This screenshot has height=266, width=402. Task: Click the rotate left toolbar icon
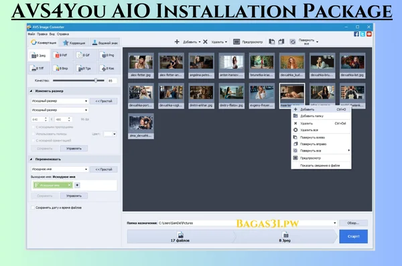pos(272,42)
